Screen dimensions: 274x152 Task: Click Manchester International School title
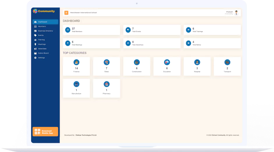coord(84,13)
